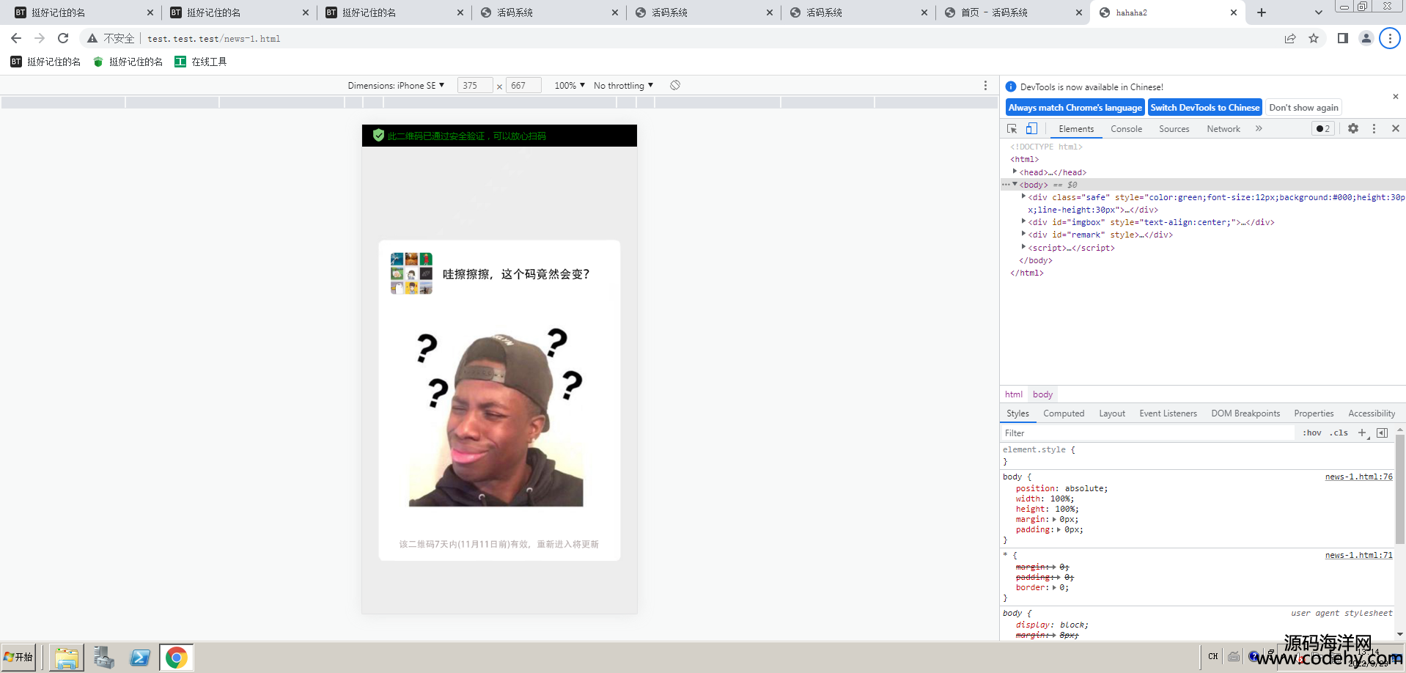Click the address bar URL
The height and width of the screenshot is (673, 1406).
tap(213, 39)
